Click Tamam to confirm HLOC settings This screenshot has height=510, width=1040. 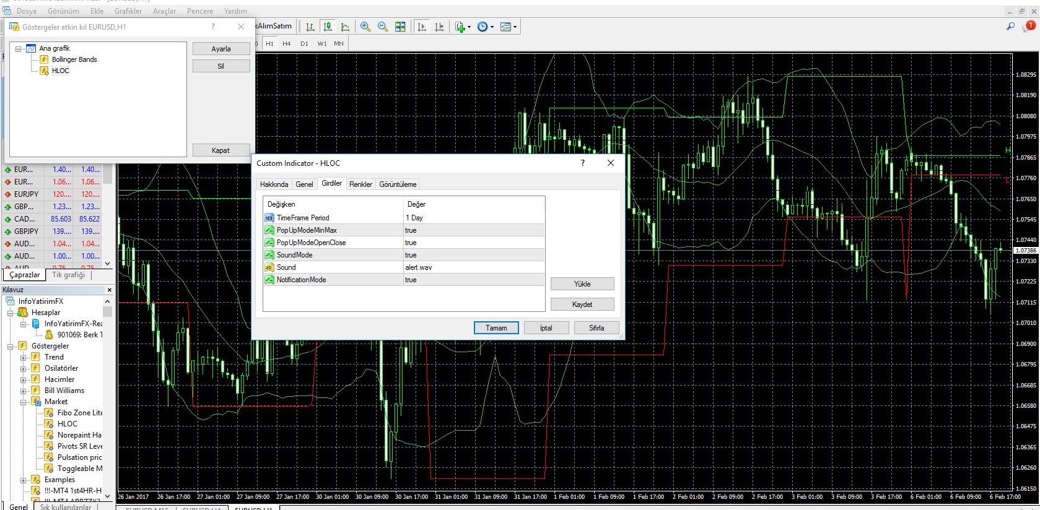click(x=496, y=328)
